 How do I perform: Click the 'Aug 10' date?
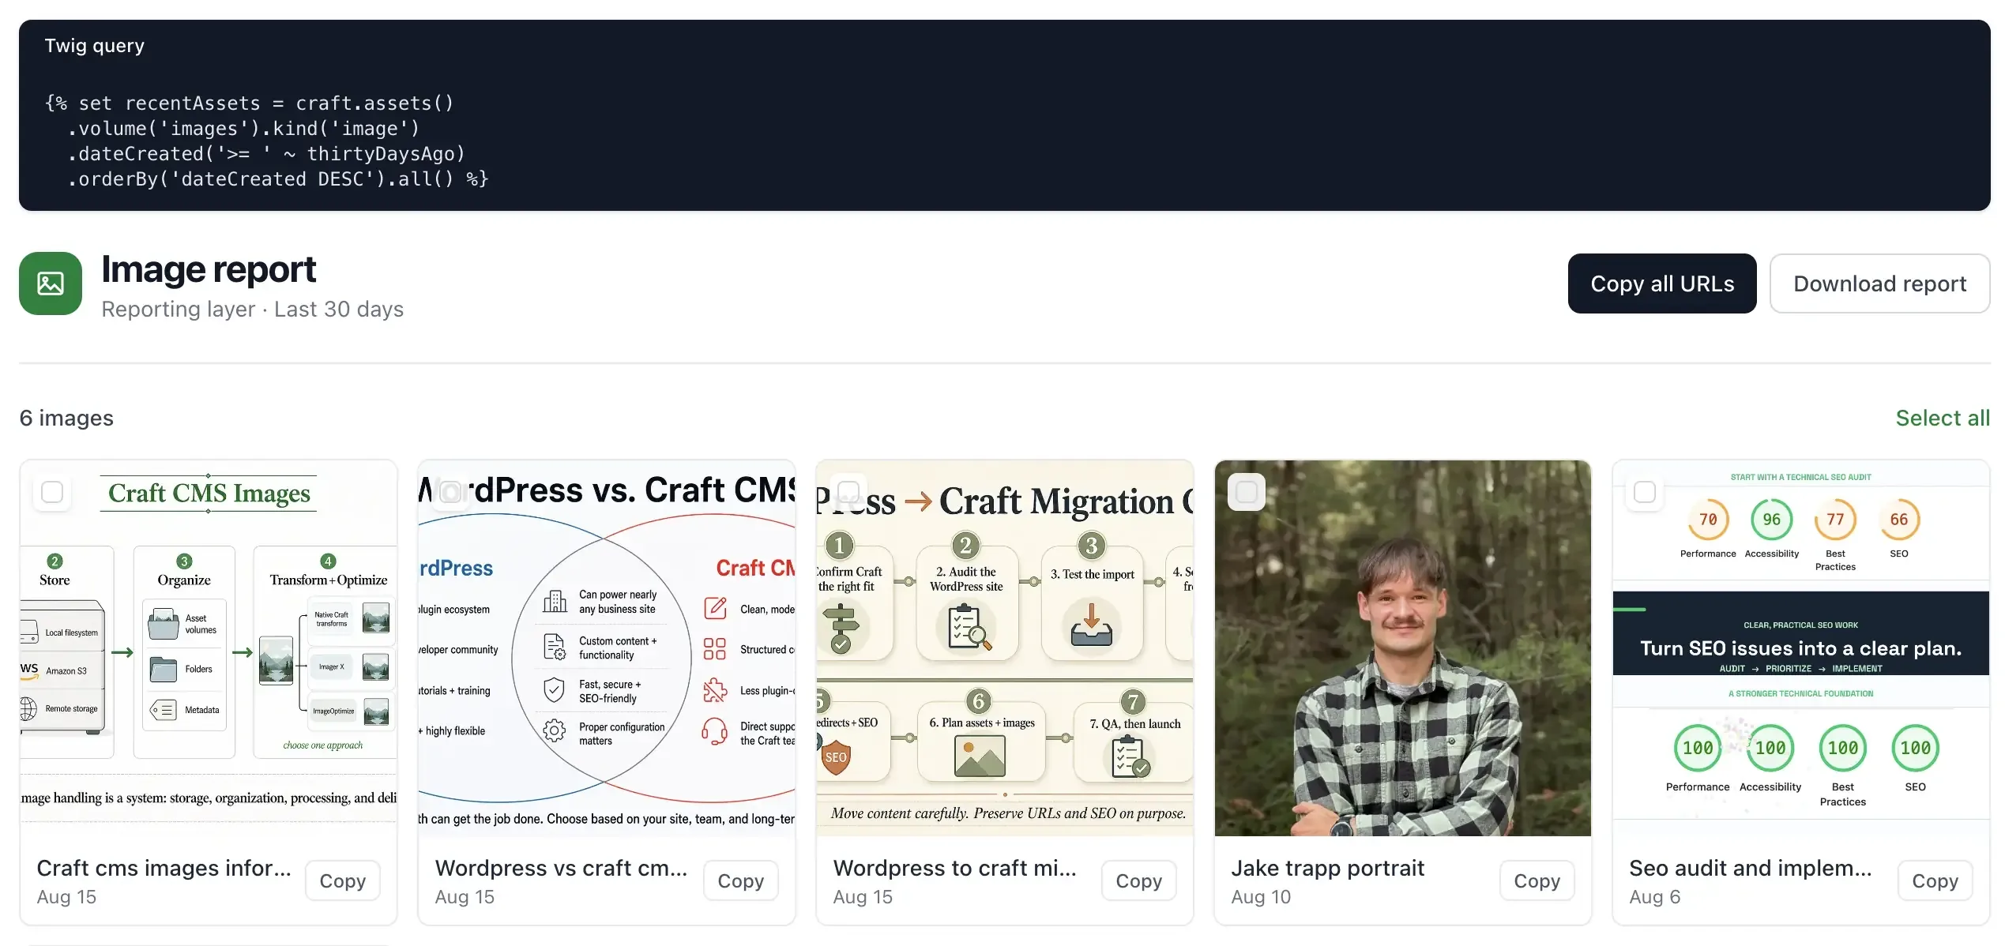1261,897
